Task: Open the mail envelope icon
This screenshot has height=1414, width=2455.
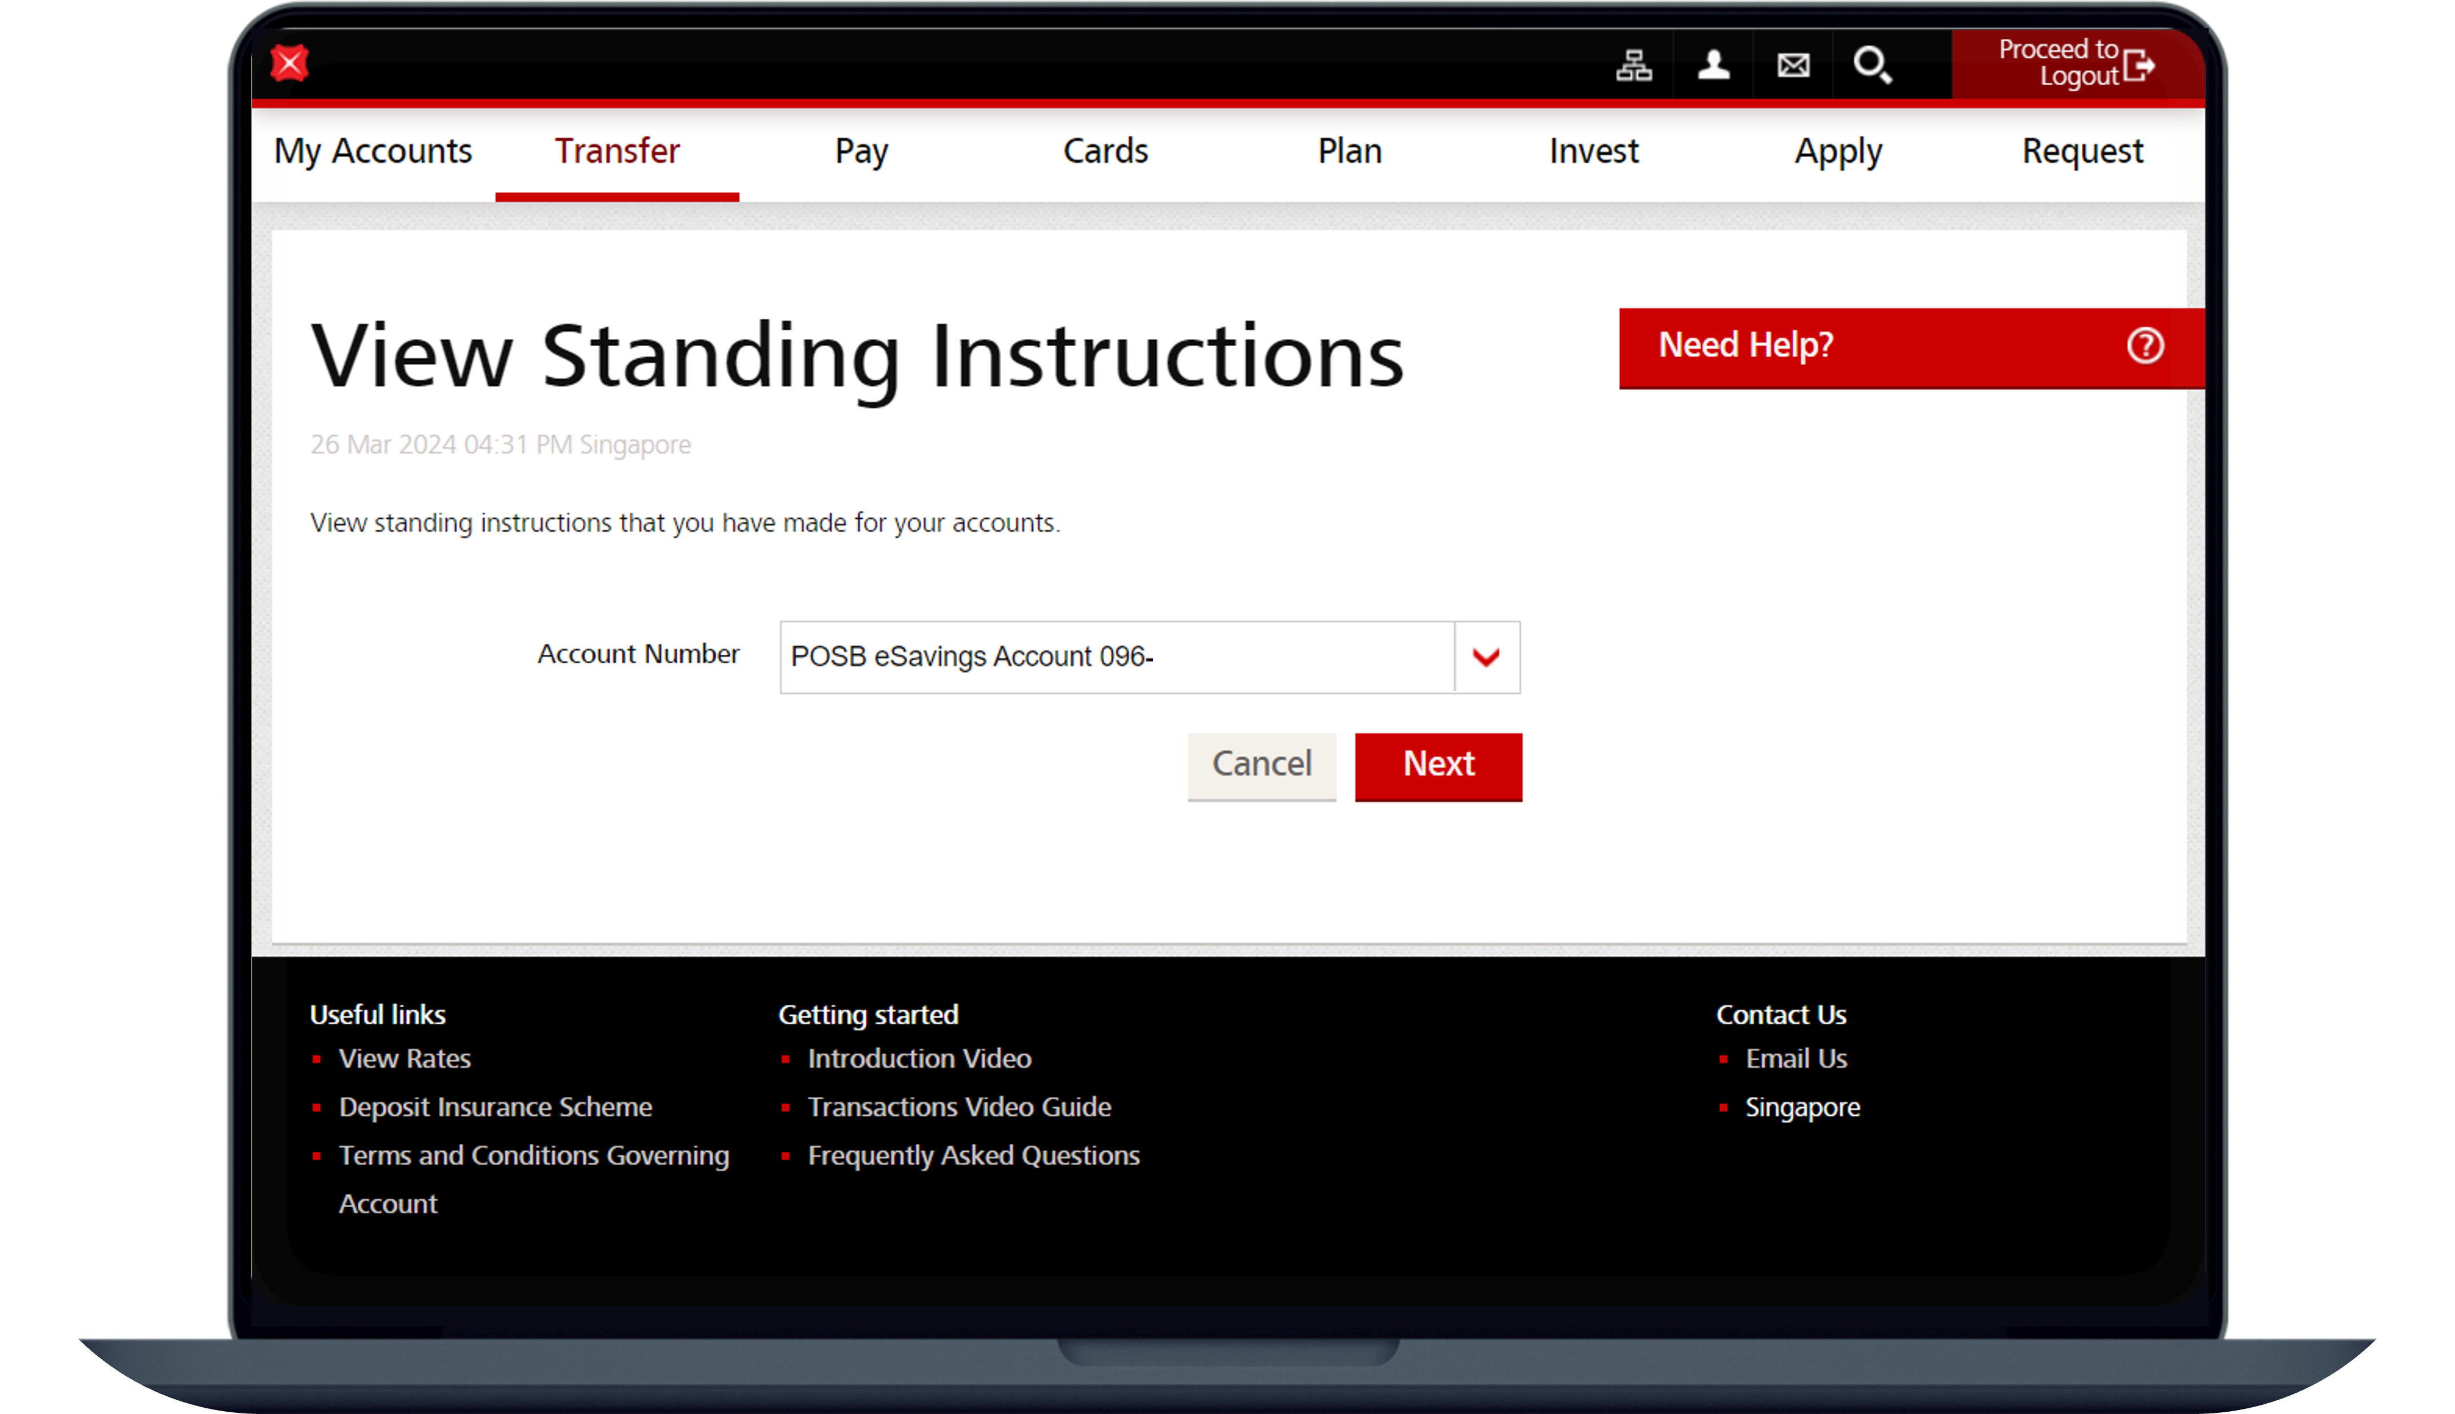Action: pyautogui.click(x=1793, y=65)
